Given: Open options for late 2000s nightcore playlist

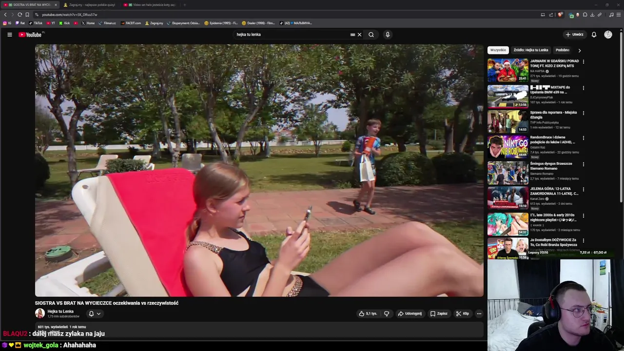Looking at the screenshot, I should [583, 215].
